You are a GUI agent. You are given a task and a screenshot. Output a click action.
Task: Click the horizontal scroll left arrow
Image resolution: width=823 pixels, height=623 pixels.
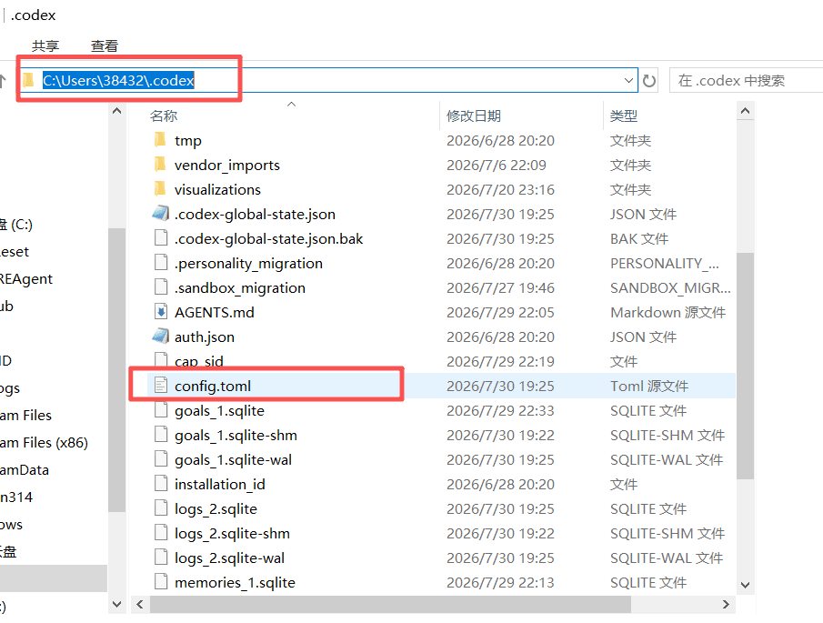[x=140, y=605]
